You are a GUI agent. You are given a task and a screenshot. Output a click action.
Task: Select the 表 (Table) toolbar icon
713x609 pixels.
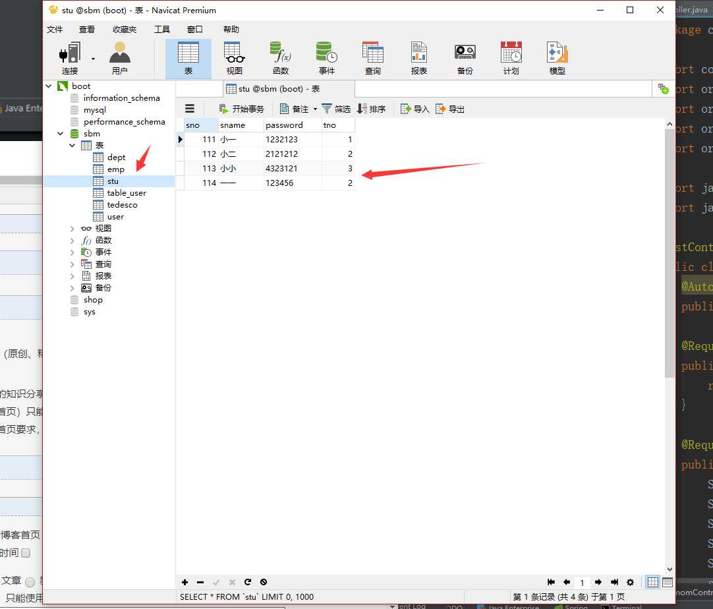(188, 58)
